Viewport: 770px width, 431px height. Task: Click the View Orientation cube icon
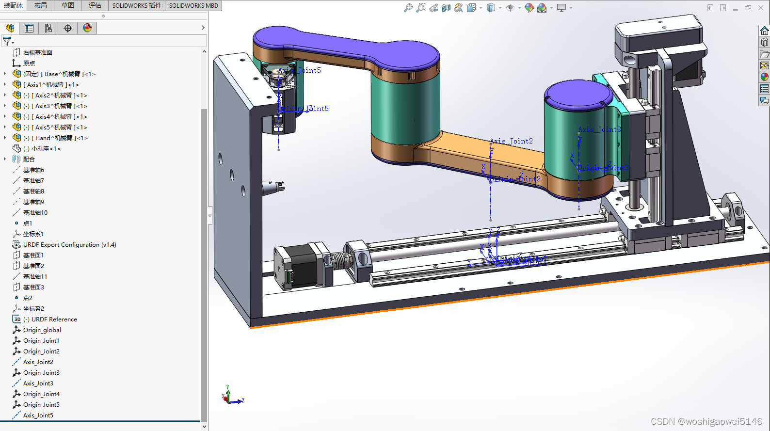tap(471, 8)
